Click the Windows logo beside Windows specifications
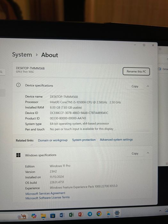Screen dimensions: 168x224 click(18, 155)
